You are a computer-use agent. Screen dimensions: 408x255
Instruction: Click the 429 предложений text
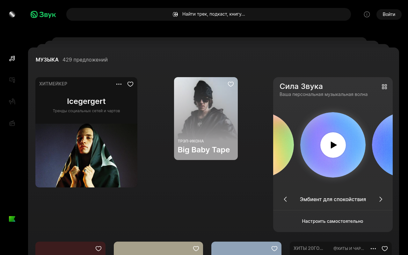(x=85, y=60)
